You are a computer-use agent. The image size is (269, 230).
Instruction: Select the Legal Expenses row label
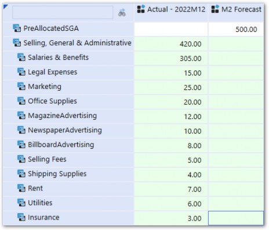[x=52, y=72]
